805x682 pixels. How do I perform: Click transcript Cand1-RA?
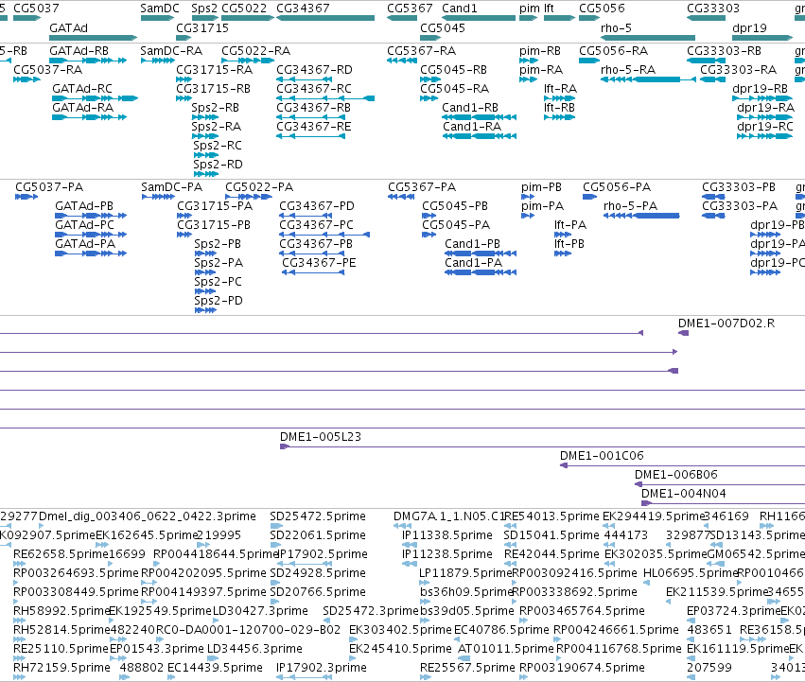[x=472, y=127]
